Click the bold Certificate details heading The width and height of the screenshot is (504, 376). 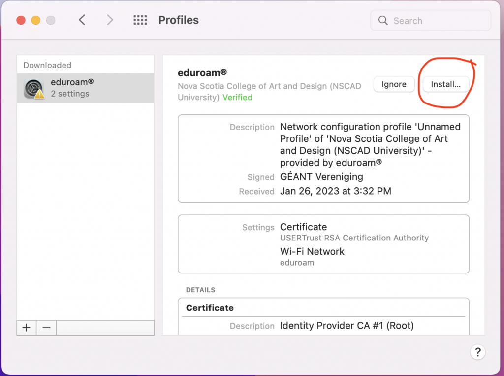(210, 308)
